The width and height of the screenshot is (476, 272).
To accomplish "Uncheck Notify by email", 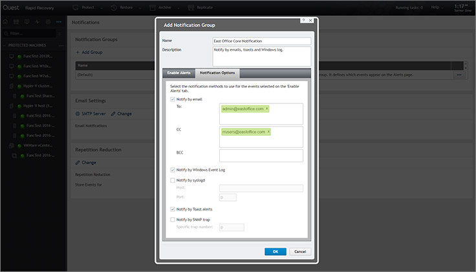I will tap(173, 99).
